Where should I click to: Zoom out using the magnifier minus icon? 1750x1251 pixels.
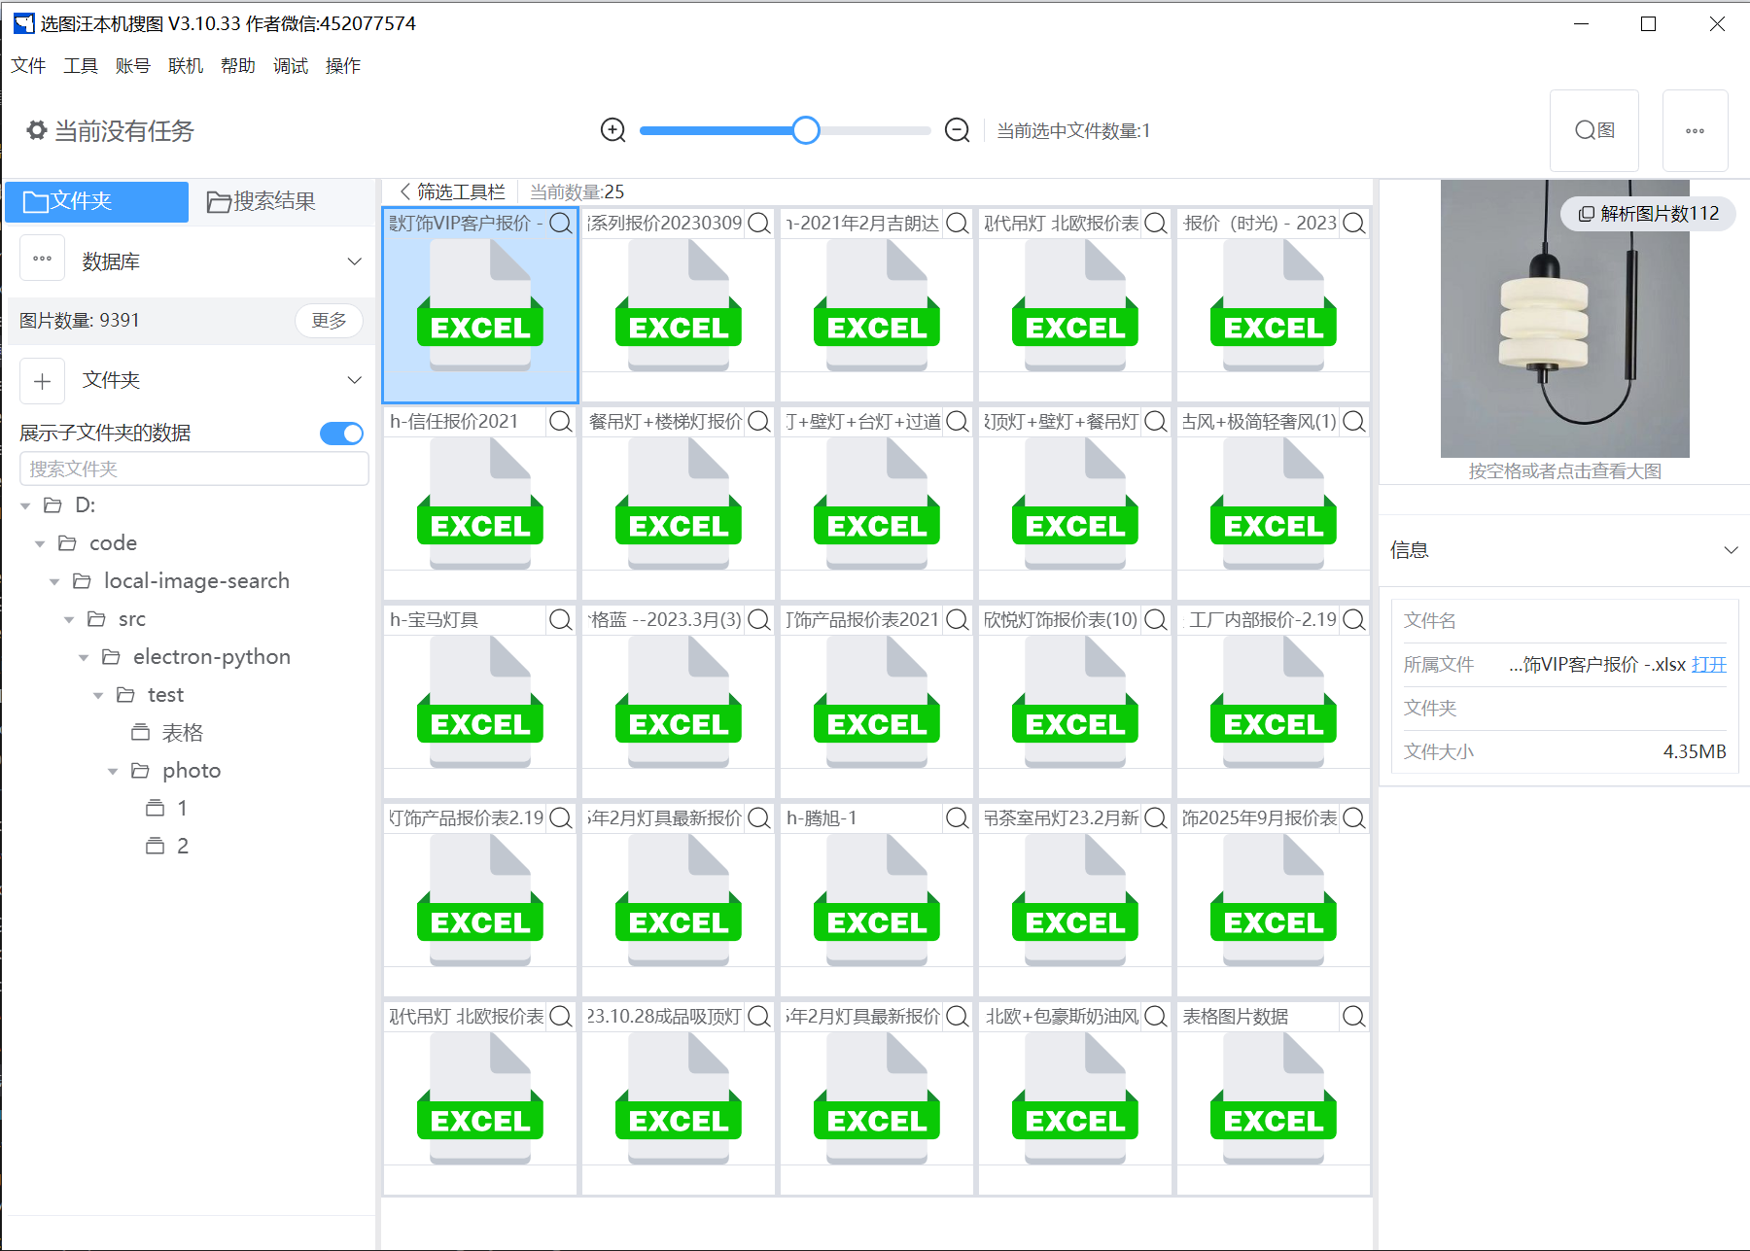(x=957, y=130)
